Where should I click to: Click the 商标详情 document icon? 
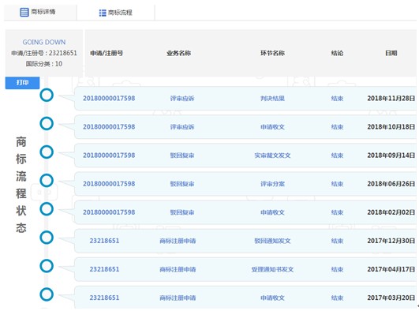pyautogui.click(x=24, y=12)
